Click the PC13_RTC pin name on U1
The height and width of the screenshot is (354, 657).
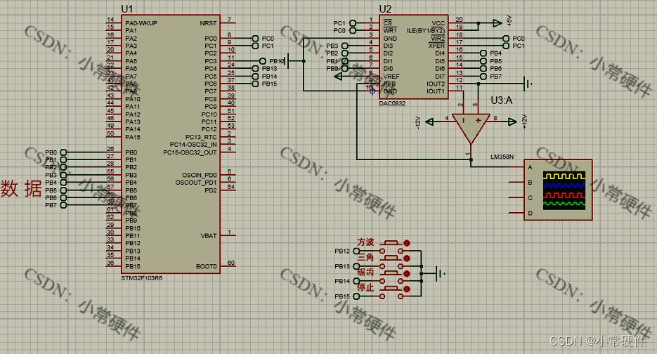[x=201, y=137]
